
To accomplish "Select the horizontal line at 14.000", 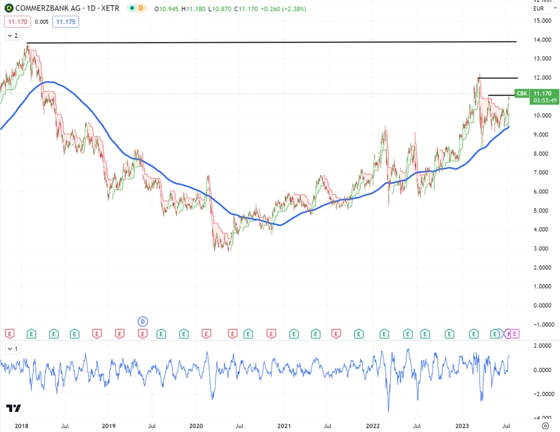I will coord(280,42).
